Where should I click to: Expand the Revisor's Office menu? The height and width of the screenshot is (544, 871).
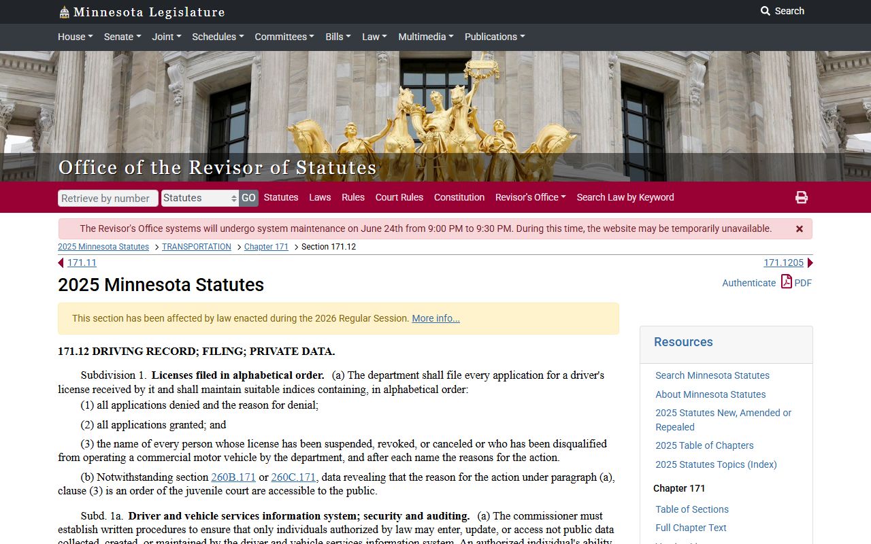[531, 197]
